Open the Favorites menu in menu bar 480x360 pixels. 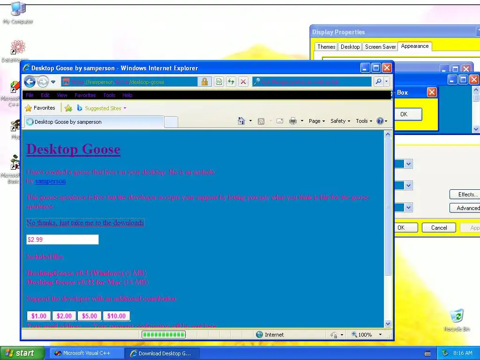pos(85,95)
